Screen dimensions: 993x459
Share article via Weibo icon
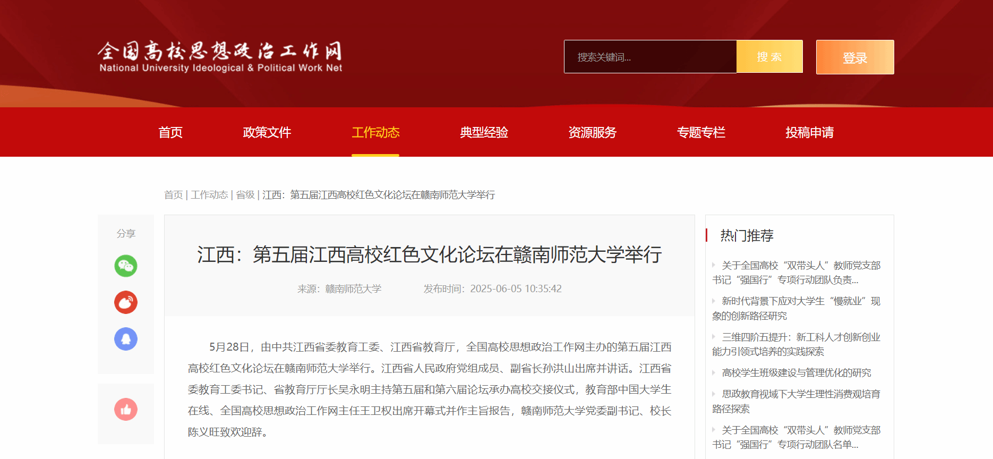coord(126,302)
